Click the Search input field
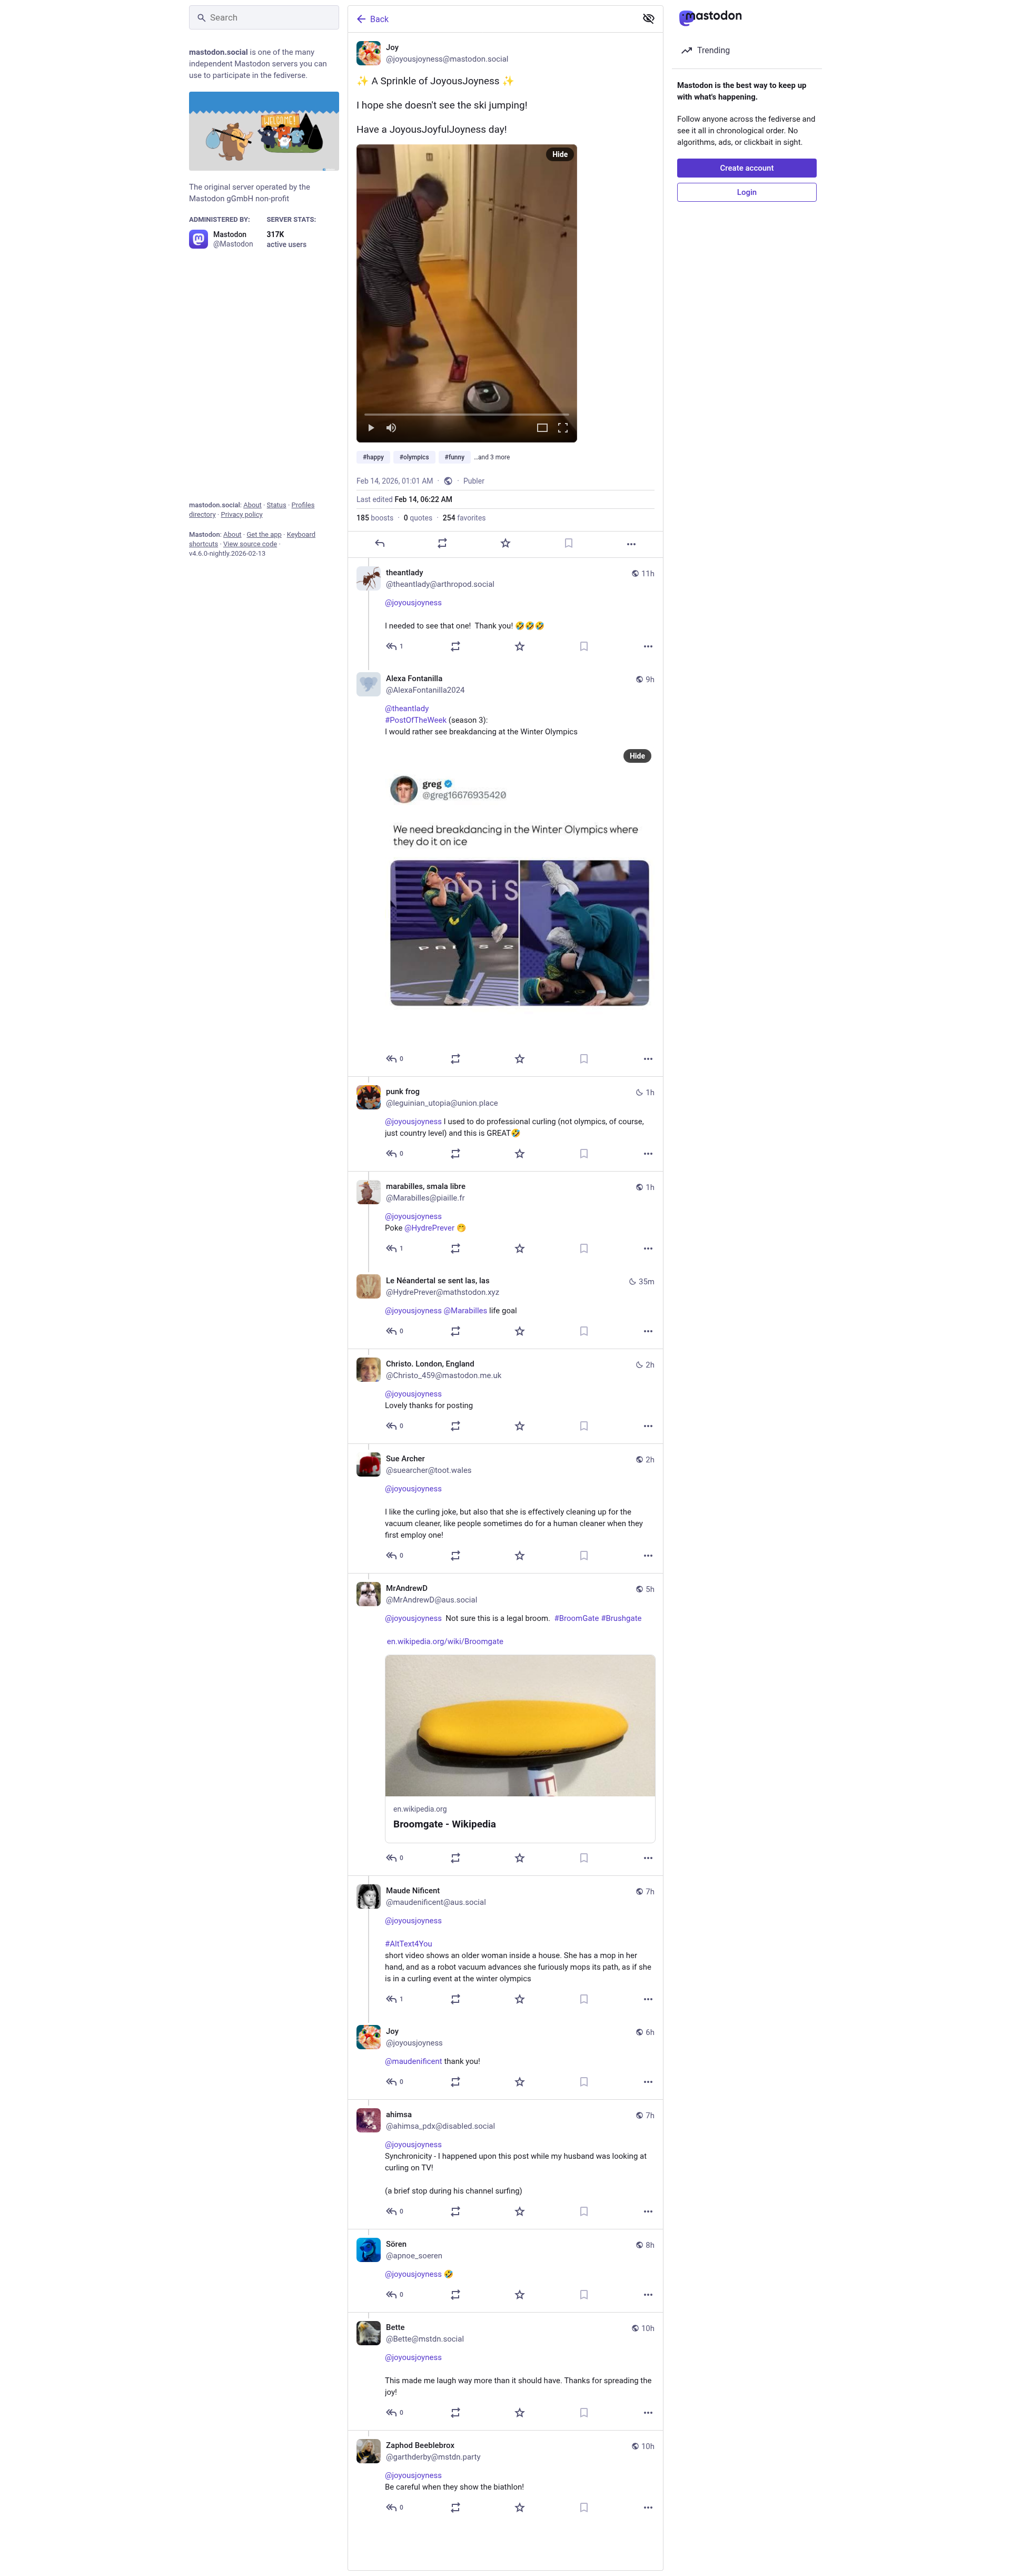The image size is (1011, 2576). [264, 18]
